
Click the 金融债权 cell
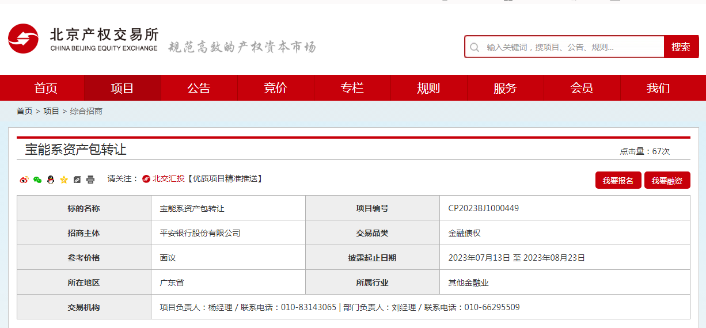564,233
